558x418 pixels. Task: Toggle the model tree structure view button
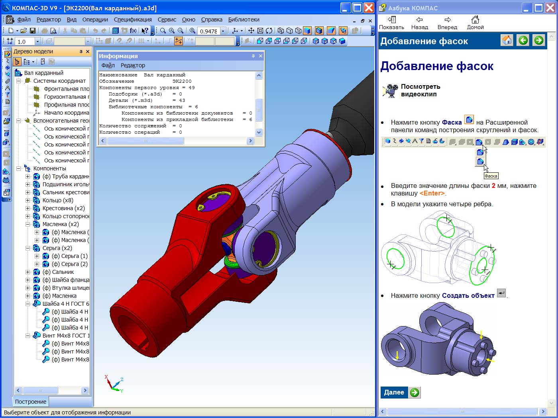(17, 62)
